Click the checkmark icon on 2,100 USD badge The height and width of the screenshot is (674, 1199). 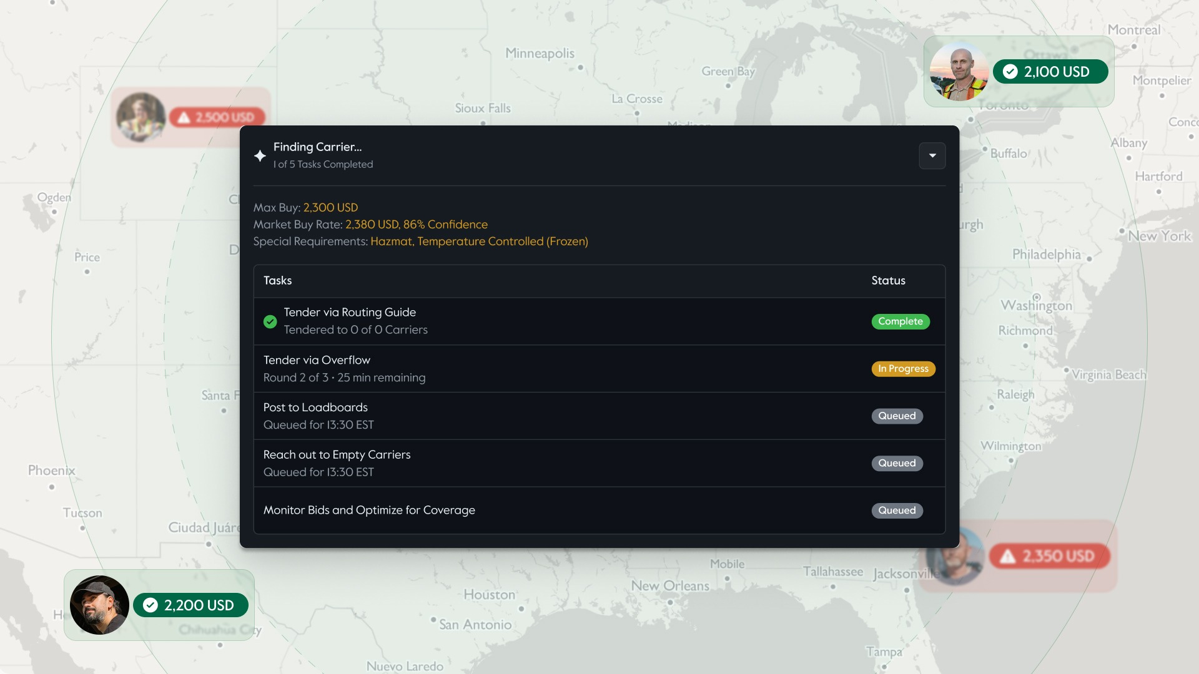(x=1010, y=72)
